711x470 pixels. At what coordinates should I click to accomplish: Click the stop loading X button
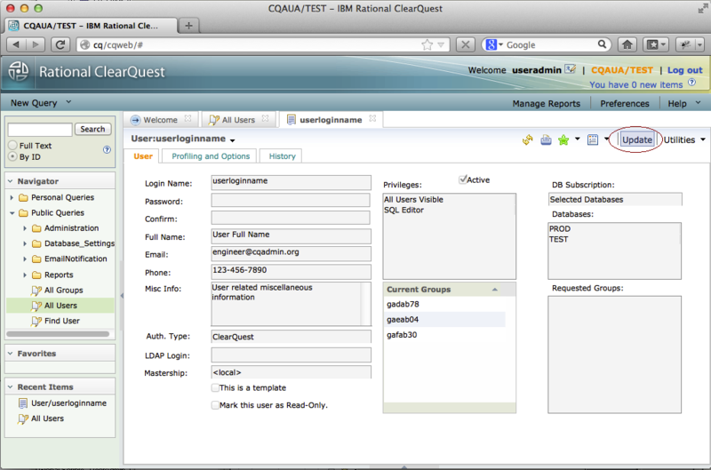tap(465, 44)
